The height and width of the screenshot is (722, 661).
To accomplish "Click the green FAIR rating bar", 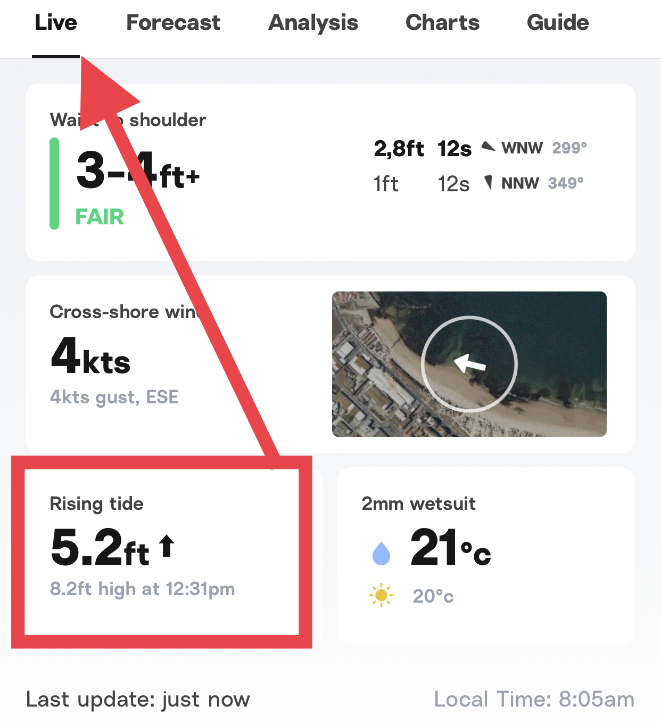I will [x=54, y=183].
